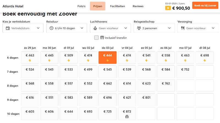Click the bus icon beside Inclusief transfer
Image resolution: width=220 pixels, height=123 pixels.
click(x=102, y=38)
